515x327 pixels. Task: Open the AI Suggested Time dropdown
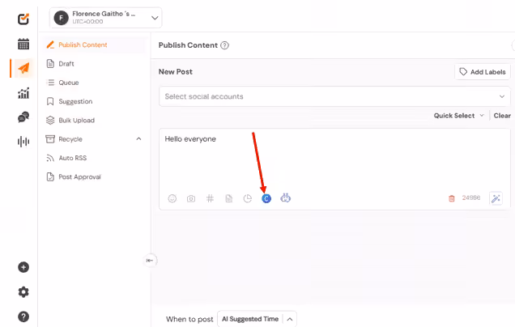[257, 319]
